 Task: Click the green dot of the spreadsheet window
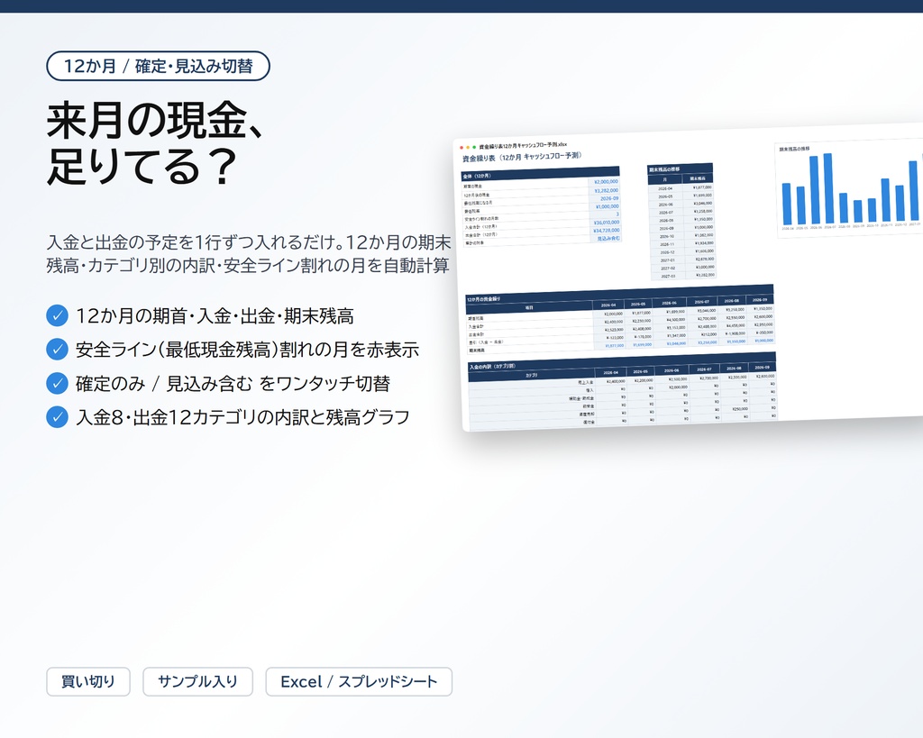474,147
